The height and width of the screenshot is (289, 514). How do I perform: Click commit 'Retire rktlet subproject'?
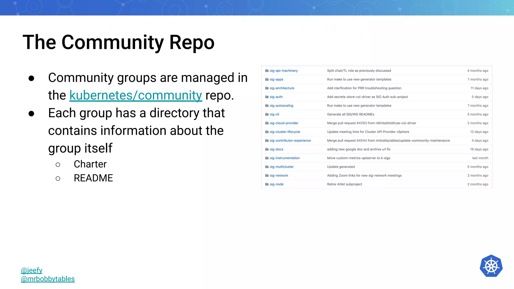pos(344,184)
